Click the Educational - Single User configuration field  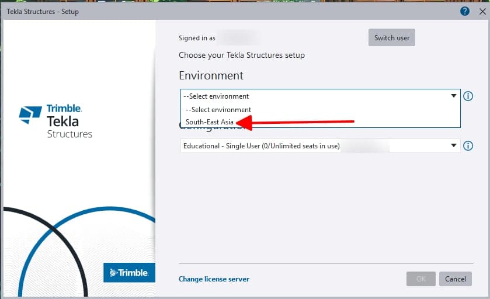320,146
